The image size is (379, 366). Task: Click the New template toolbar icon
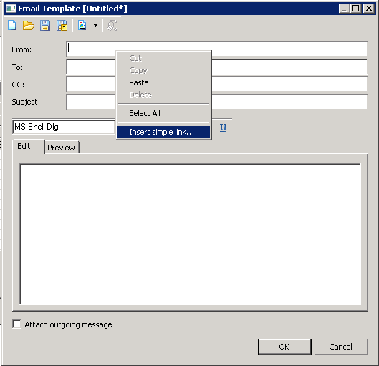pos(12,25)
